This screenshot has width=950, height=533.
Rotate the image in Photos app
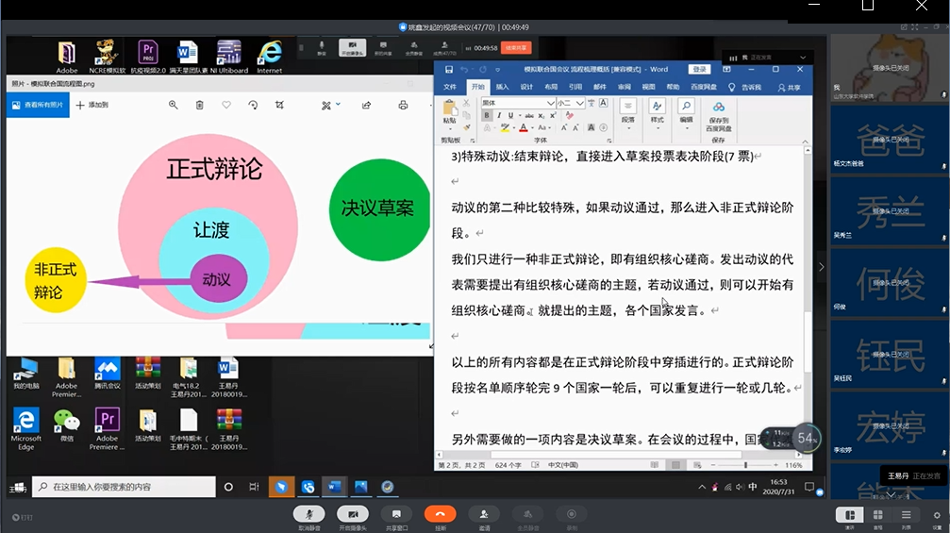click(x=253, y=105)
